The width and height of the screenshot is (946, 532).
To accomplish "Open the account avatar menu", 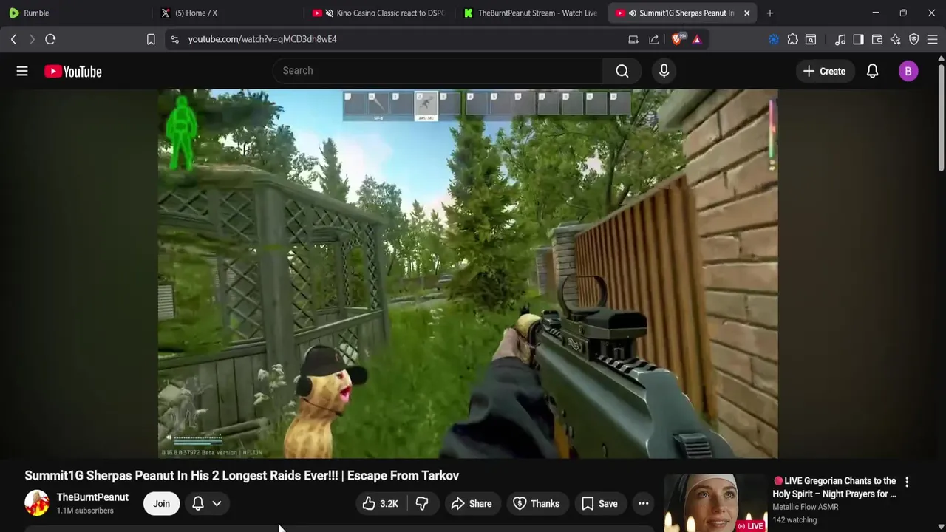I will click(908, 71).
